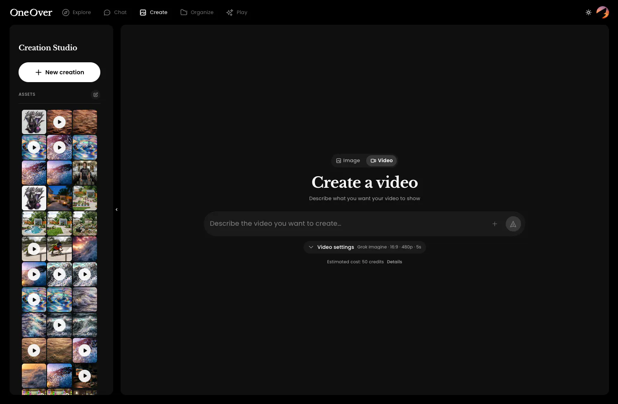Click the edit icon beside ASSETS
The width and height of the screenshot is (618, 404).
[95, 95]
